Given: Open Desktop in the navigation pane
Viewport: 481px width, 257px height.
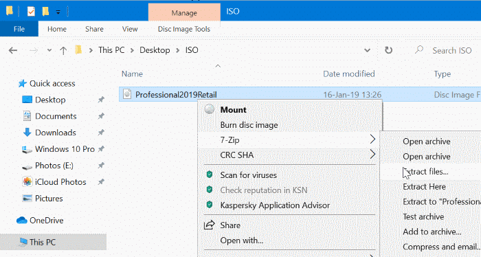Looking at the screenshot, I should coord(50,100).
